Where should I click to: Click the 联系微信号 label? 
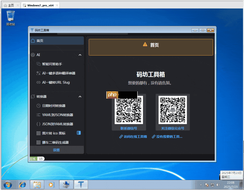[129, 128]
